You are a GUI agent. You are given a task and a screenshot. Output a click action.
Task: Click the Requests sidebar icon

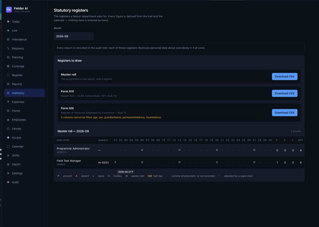(8, 48)
